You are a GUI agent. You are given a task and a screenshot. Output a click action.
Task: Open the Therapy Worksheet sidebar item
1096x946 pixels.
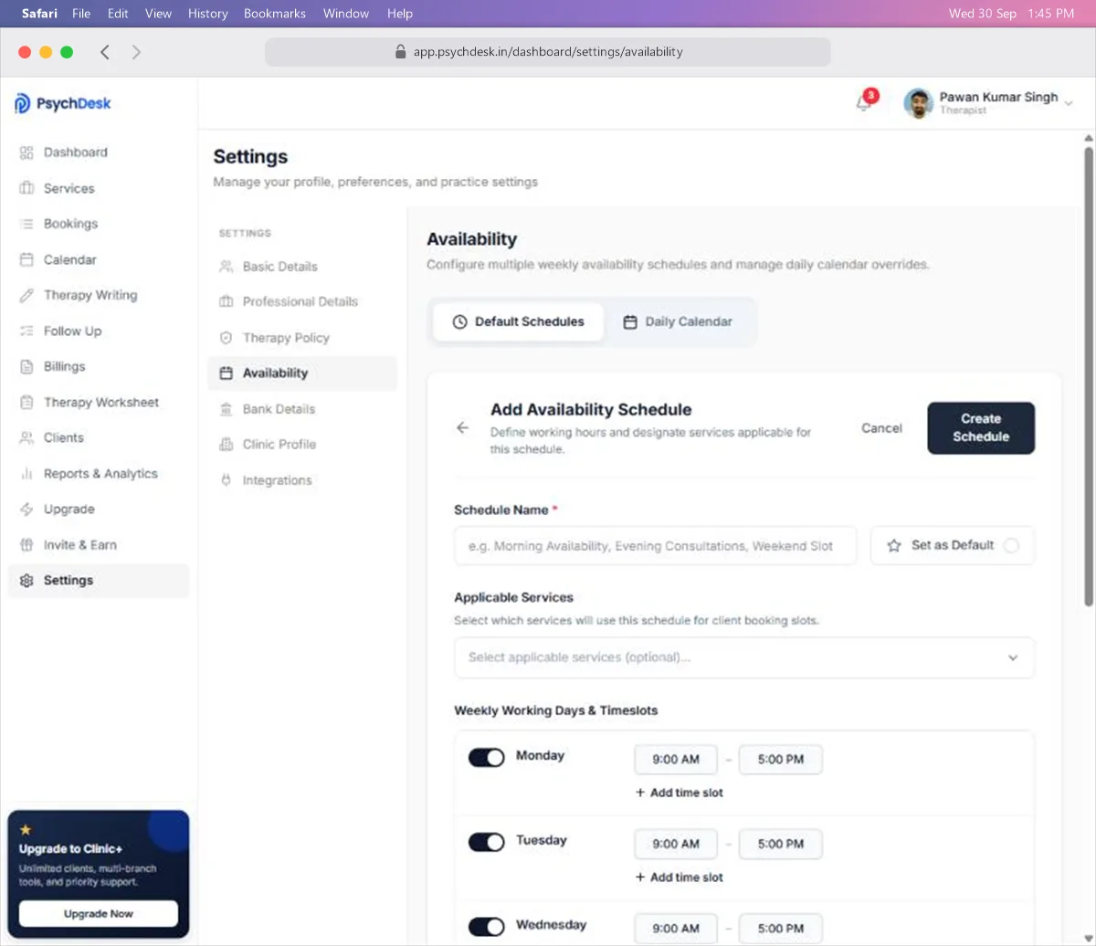[99, 402]
